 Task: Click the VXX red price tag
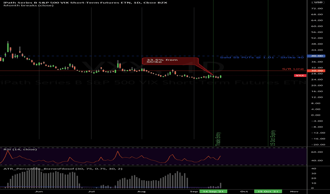pyautogui.click(x=300, y=75)
